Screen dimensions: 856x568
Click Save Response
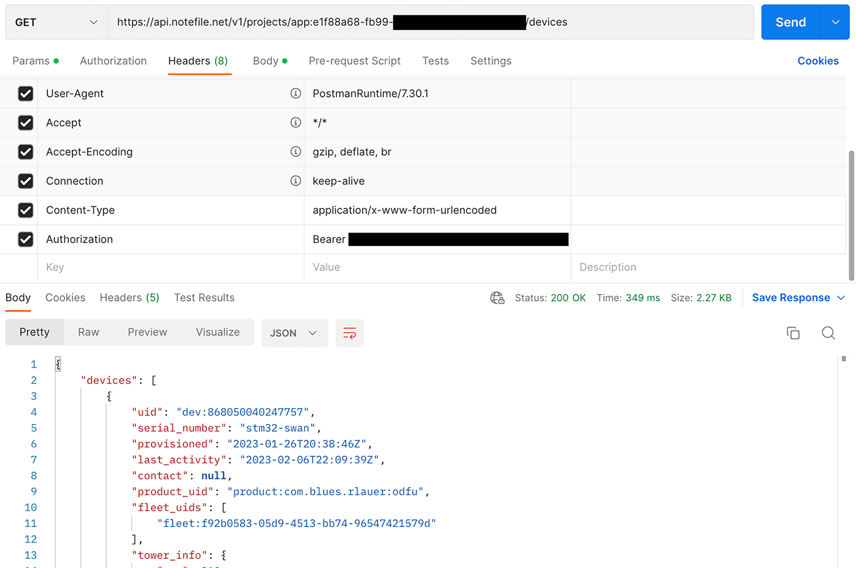[x=791, y=298]
